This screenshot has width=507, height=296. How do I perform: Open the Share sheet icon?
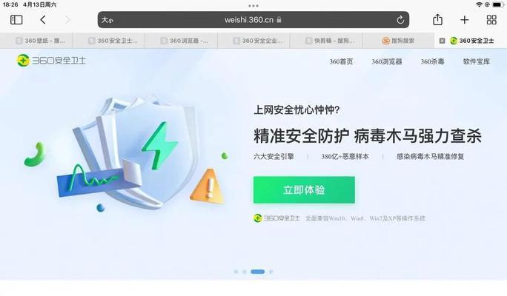(x=437, y=20)
